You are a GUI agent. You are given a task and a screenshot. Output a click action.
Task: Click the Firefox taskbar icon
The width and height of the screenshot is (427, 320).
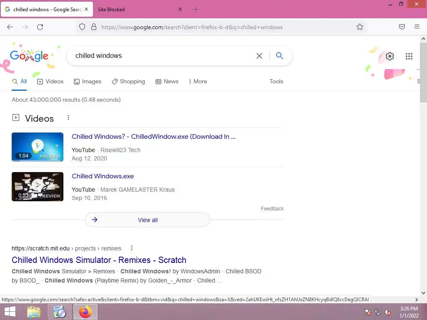point(85,312)
